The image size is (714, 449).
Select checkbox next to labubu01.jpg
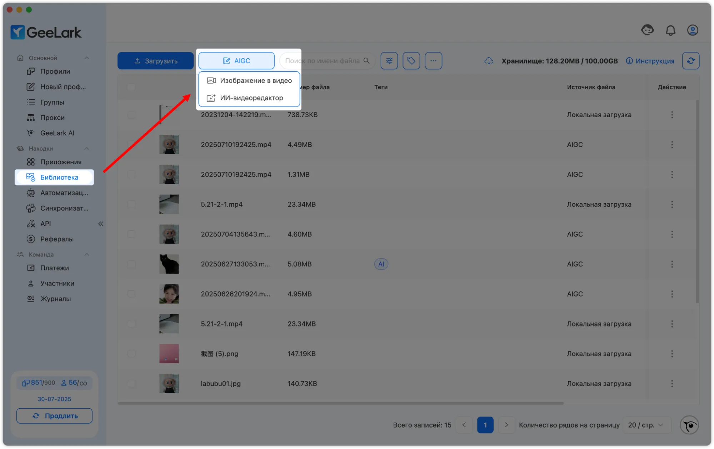(x=131, y=383)
